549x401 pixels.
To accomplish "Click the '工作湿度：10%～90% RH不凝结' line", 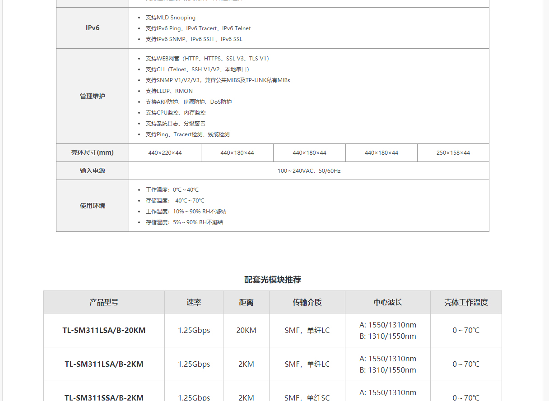I will pos(186,212).
